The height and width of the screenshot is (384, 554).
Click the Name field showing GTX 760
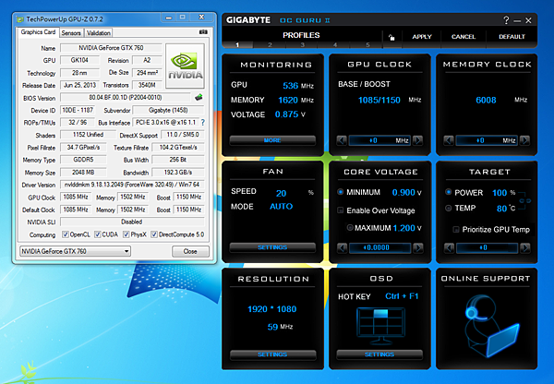(111, 48)
